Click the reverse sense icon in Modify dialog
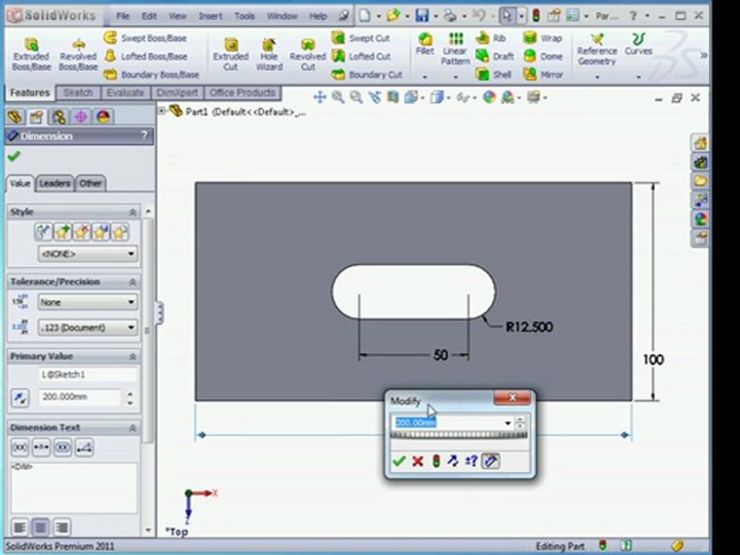 click(x=453, y=461)
